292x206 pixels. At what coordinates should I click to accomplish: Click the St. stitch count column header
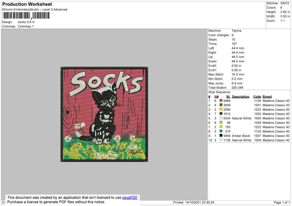(x=228, y=96)
